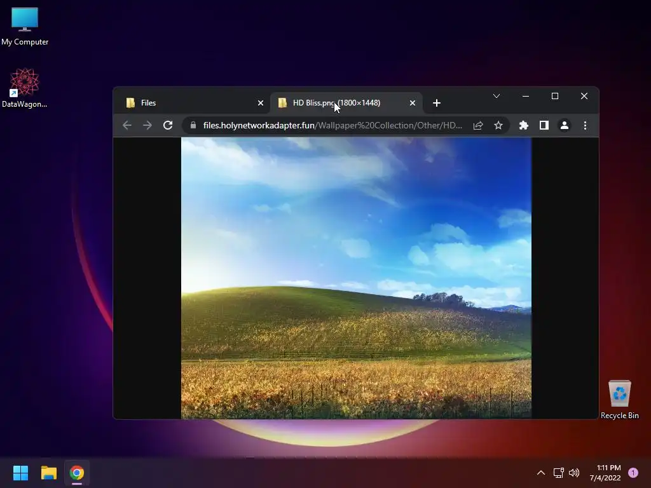Open Chrome's three-dot menu
The width and height of the screenshot is (651, 488).
click(585, 125)
